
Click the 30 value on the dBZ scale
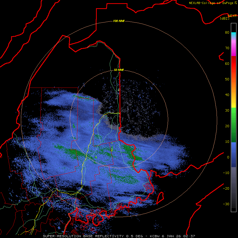pos(227,110)
